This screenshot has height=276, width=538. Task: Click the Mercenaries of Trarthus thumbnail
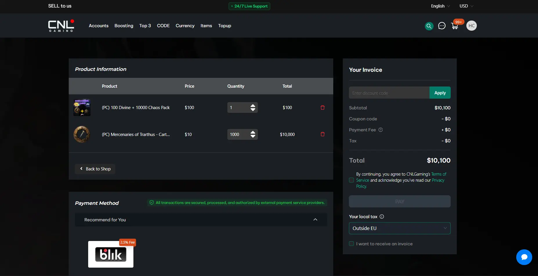tap(82, 134)
